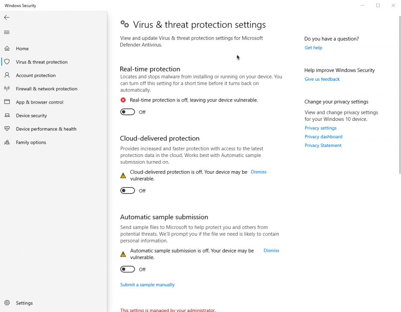The image size is (401, 312).
Task: Expand the hamburger navigation menu
Action: pyautogui.click(x=7, y=32)
